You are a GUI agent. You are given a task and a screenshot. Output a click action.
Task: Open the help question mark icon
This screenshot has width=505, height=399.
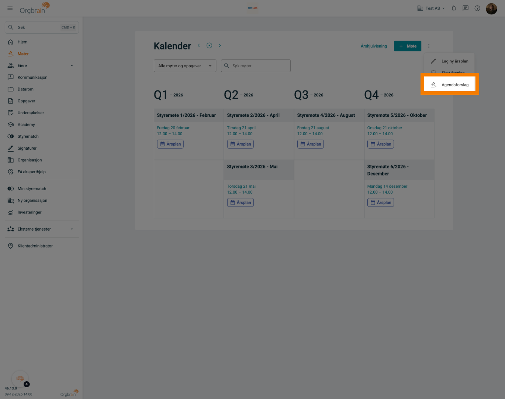pyautogui.click(x=477, y=8)
